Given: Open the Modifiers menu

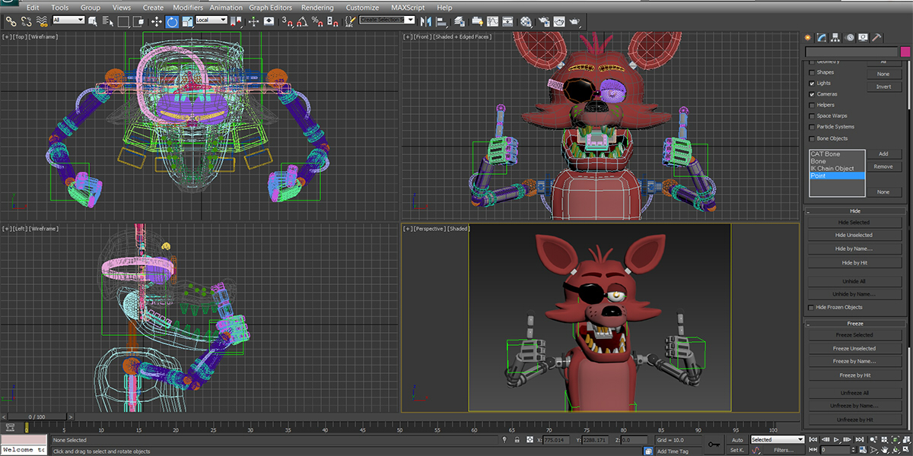Looking at the screenshot, I should 187,8.
